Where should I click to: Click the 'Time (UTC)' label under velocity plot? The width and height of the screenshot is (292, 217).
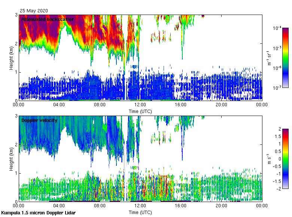[140, 213]
